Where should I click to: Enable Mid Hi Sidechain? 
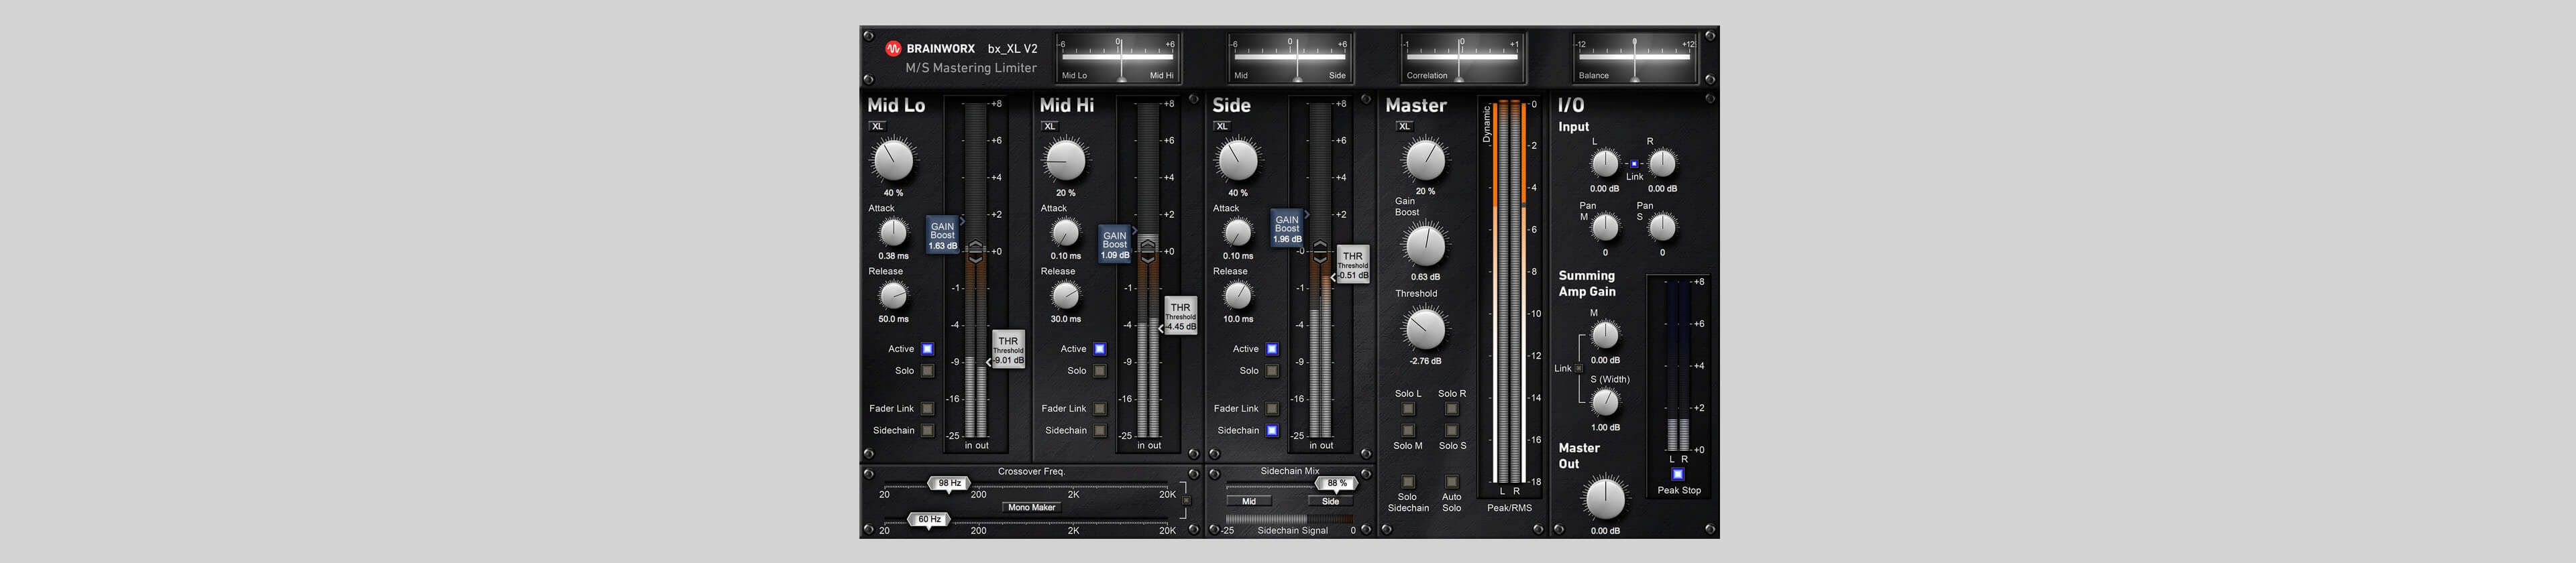pos(1099,430)
